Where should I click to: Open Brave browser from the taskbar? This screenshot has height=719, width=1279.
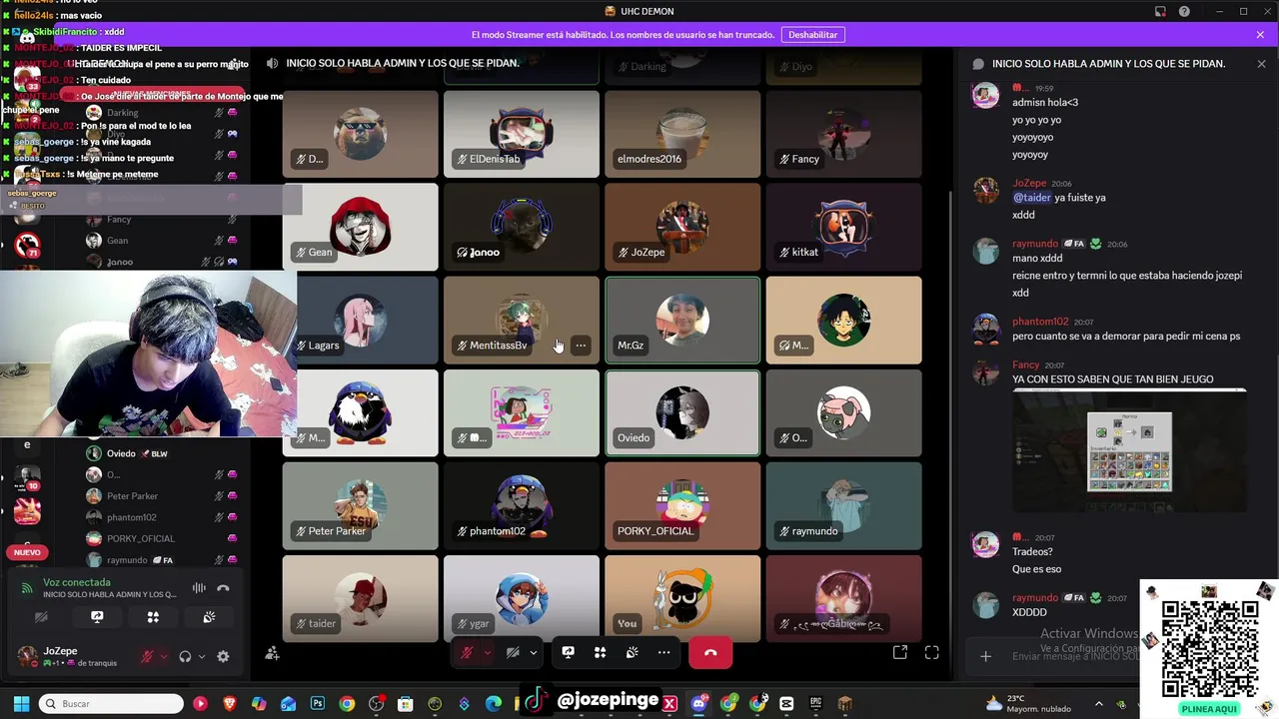pos(230,704)
